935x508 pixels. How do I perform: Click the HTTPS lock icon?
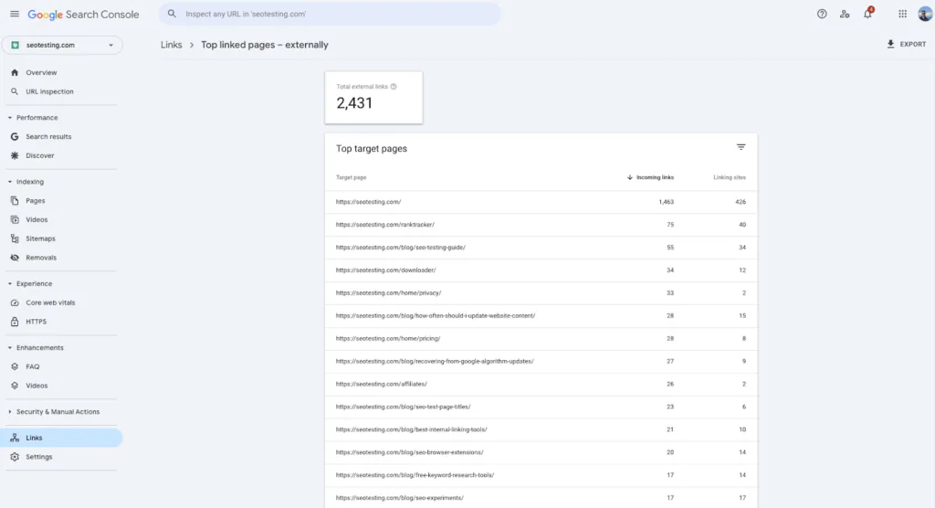coord(15,322)
